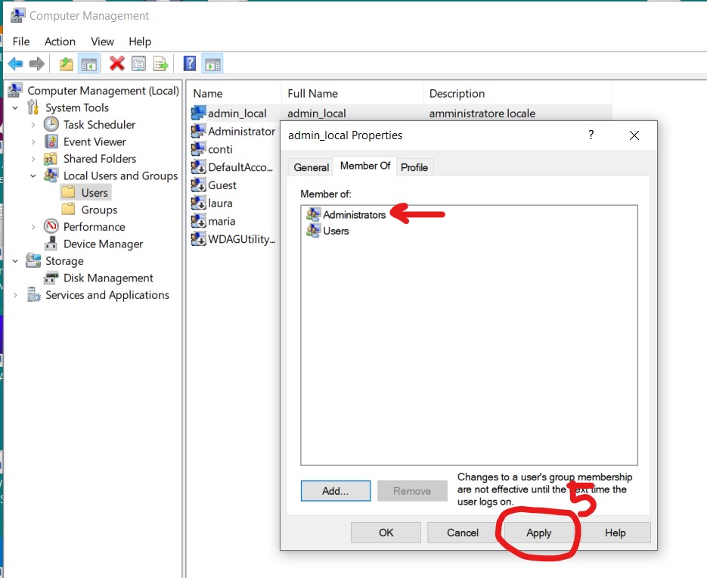Viewport: 707px width, 578px height.
Task: Select the Groups folder in tree
Action: pyautogui.click(x=99, y=210)
